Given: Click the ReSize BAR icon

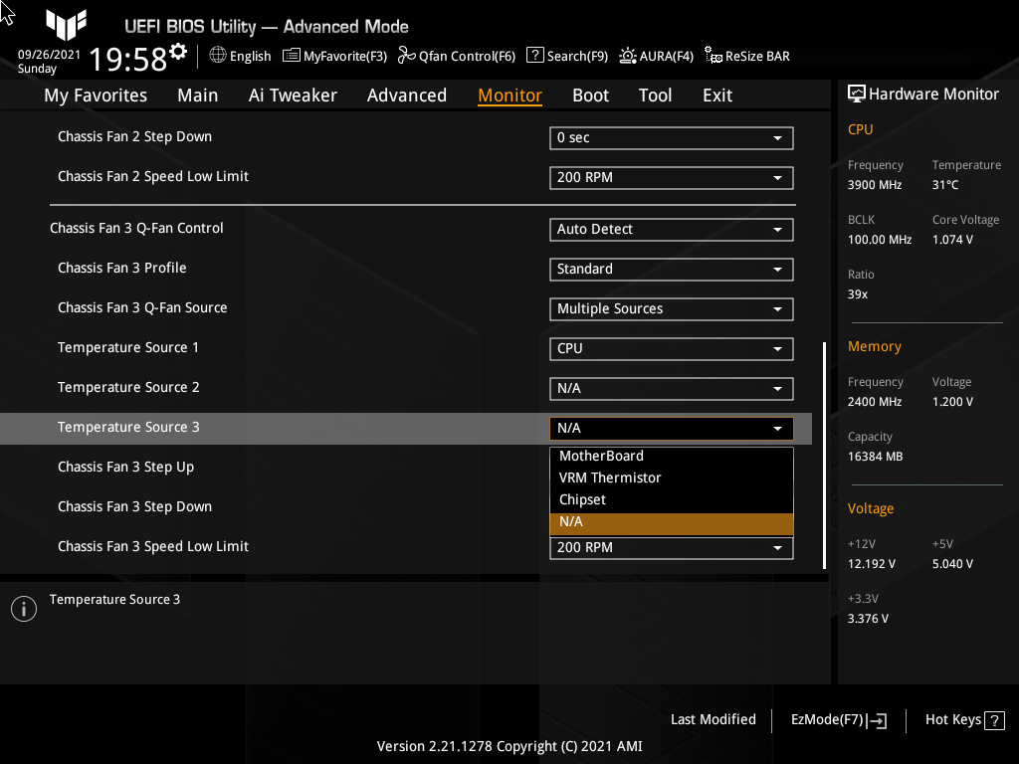Looking at the screenshot, I should point(711,57).
